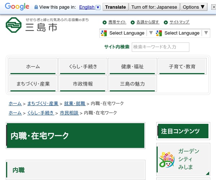Click the Google icon in first Select Language
Image resolution: width=216 pixels, height=180 pixels.
coord(104,33)
